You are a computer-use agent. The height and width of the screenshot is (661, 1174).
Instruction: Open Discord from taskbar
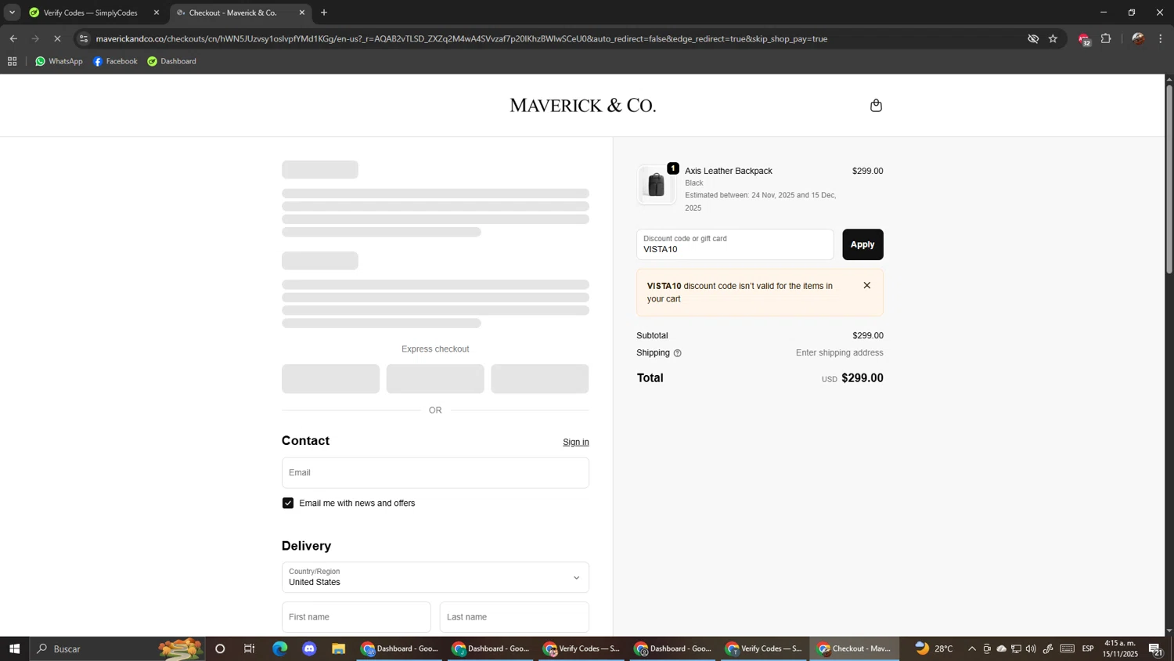point(309,648)
